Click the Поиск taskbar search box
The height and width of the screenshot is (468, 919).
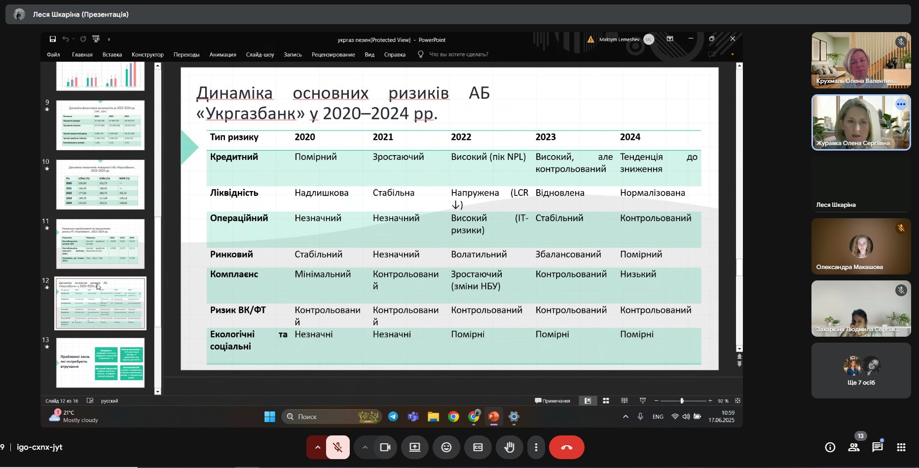coord(332,417)
